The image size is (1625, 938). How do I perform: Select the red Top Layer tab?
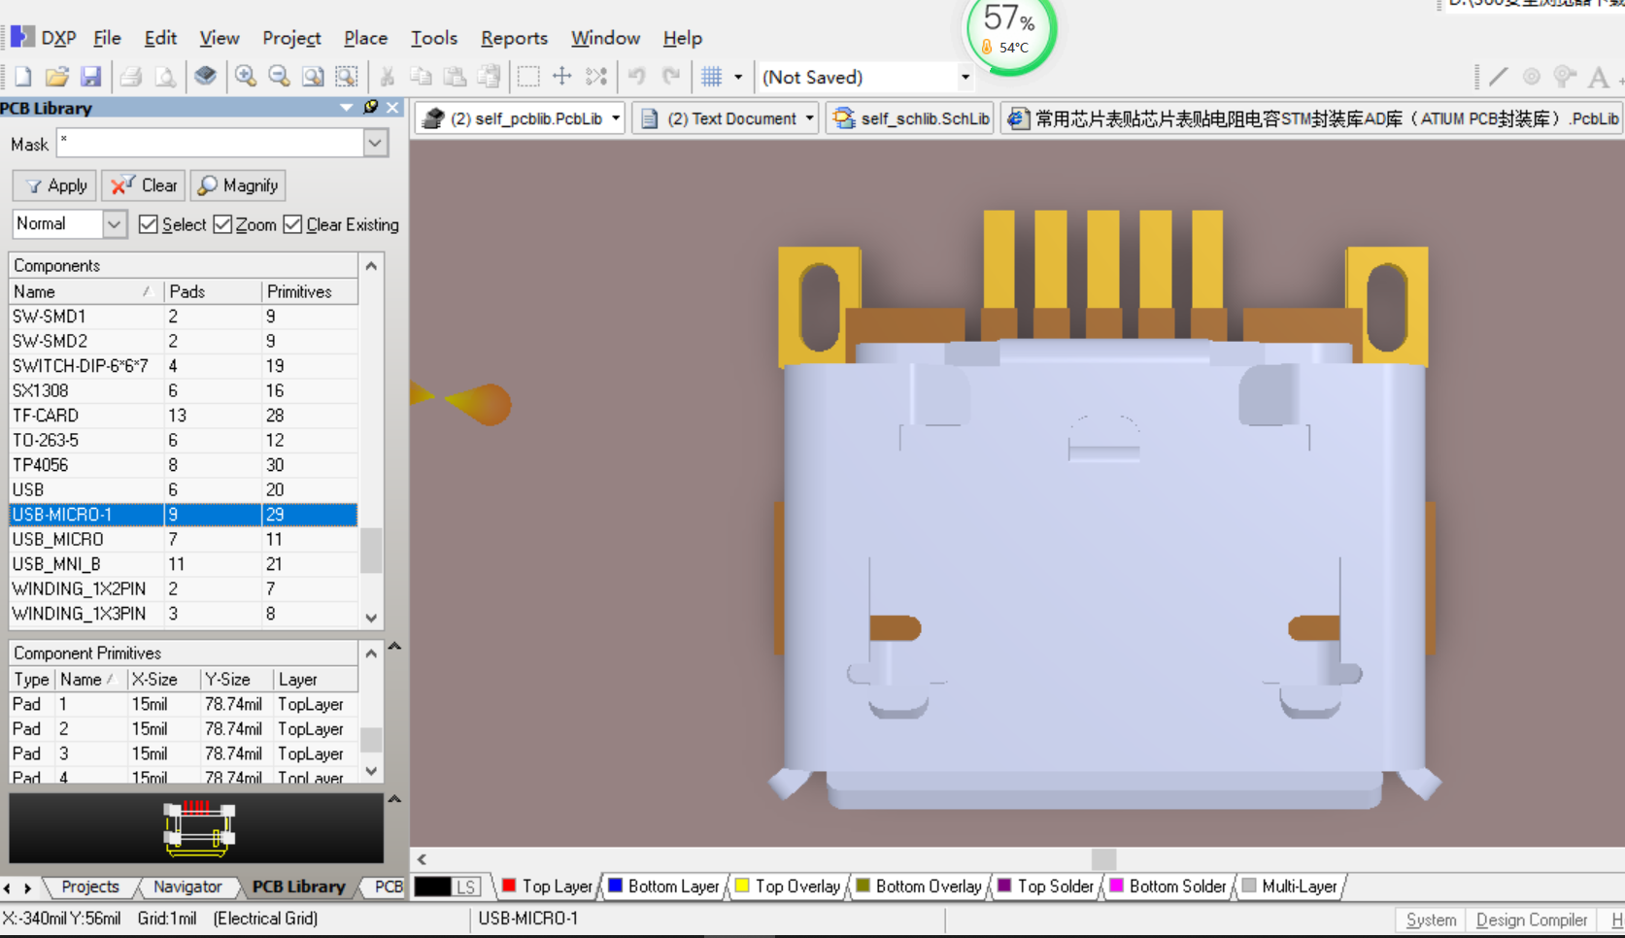pos(547,887)
